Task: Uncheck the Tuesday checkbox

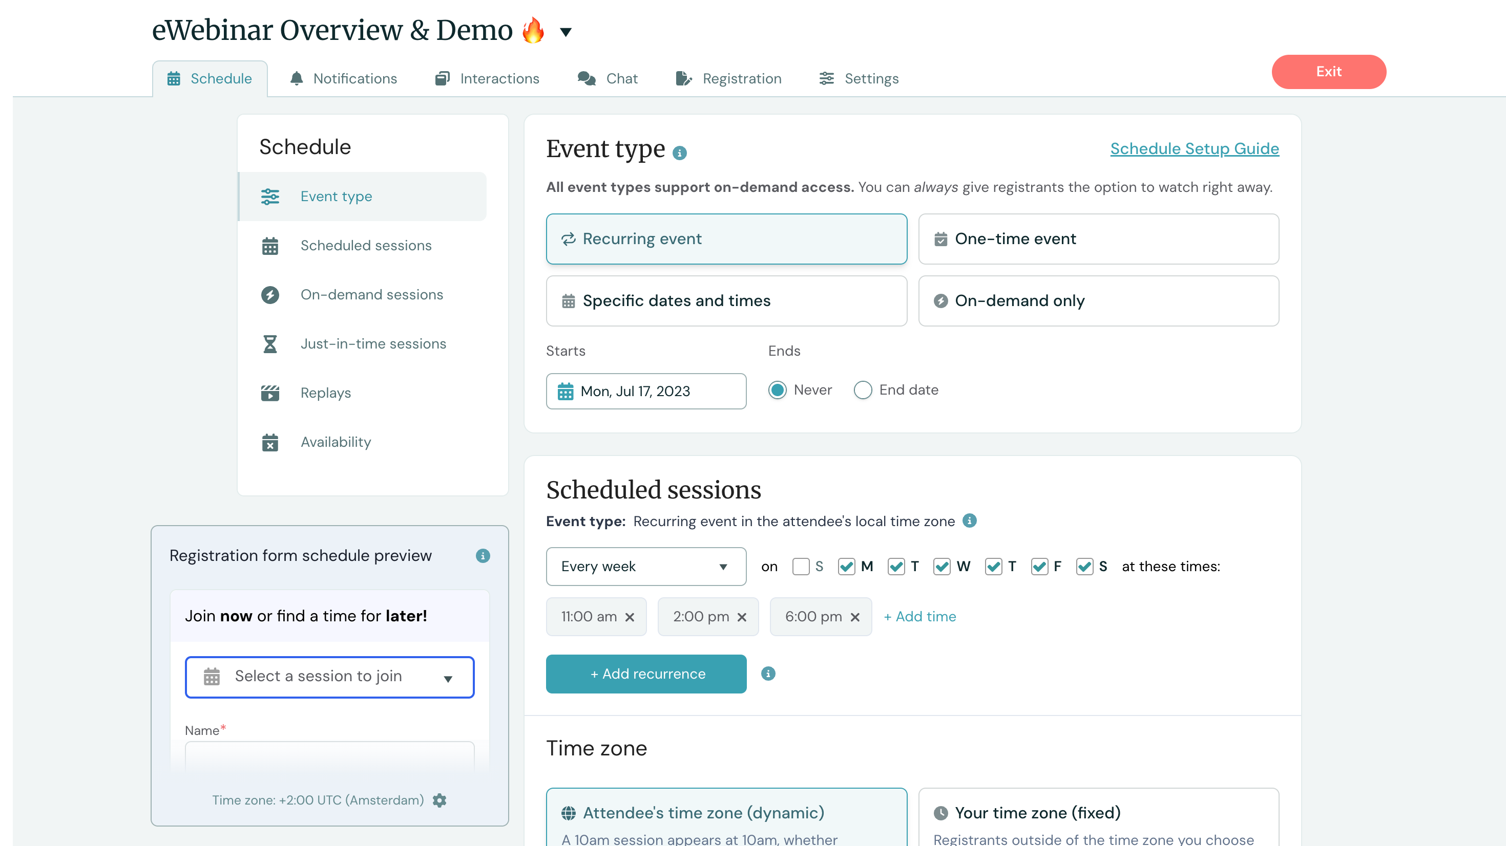Action: click(x=896, y=566)
